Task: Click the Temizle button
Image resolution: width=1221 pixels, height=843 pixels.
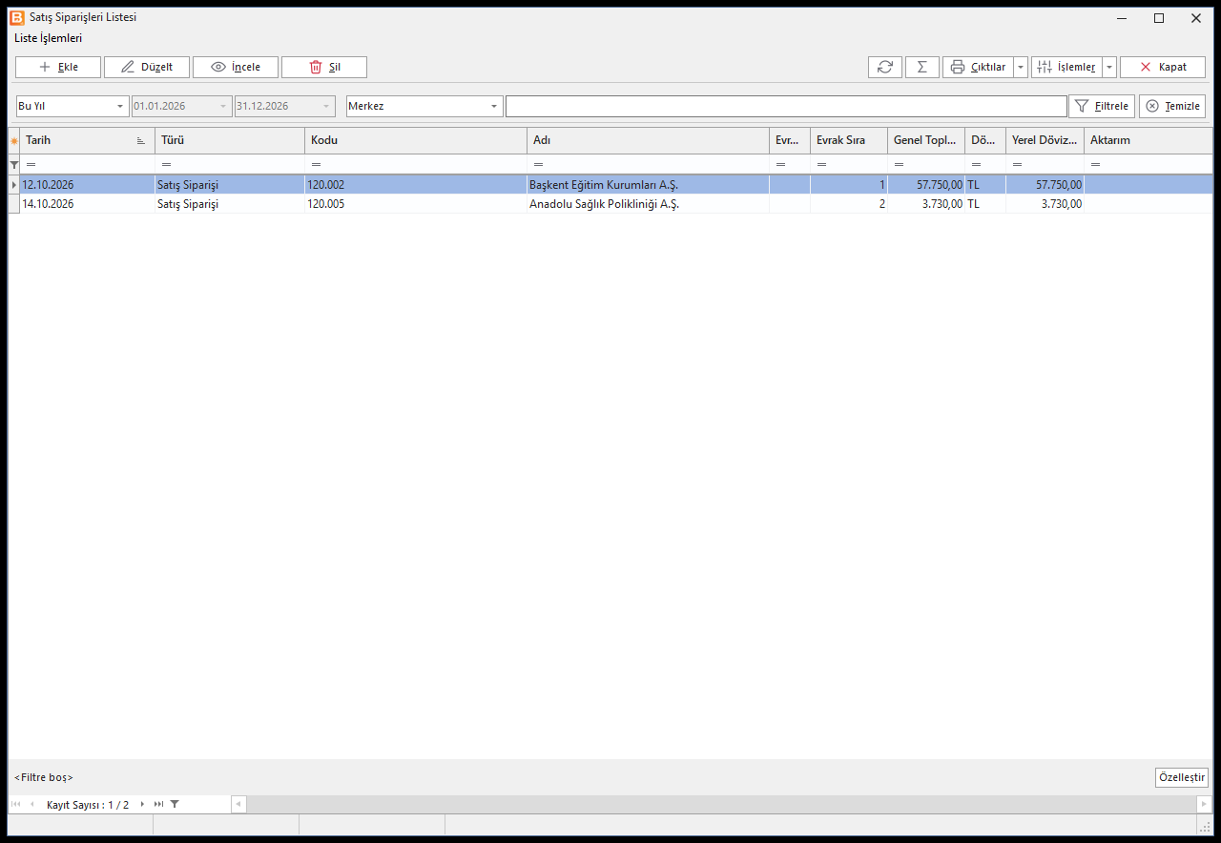Action: pyautogui.click(x=1172, y=106)
